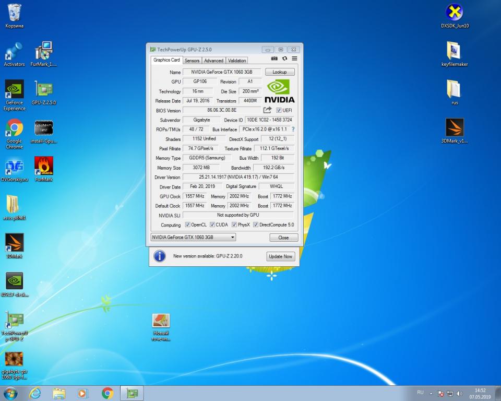The width and height of the screenshot is (501, 401).
Task: Switch to the Sensors tab
Action: pyautogui.click(x=192, y=61)
